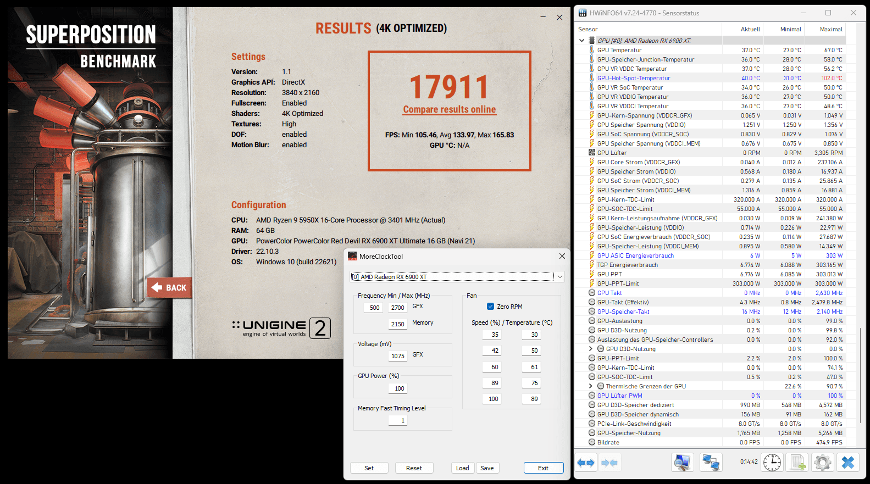Click the GPU chip icon in sensor header

[592, 41]
